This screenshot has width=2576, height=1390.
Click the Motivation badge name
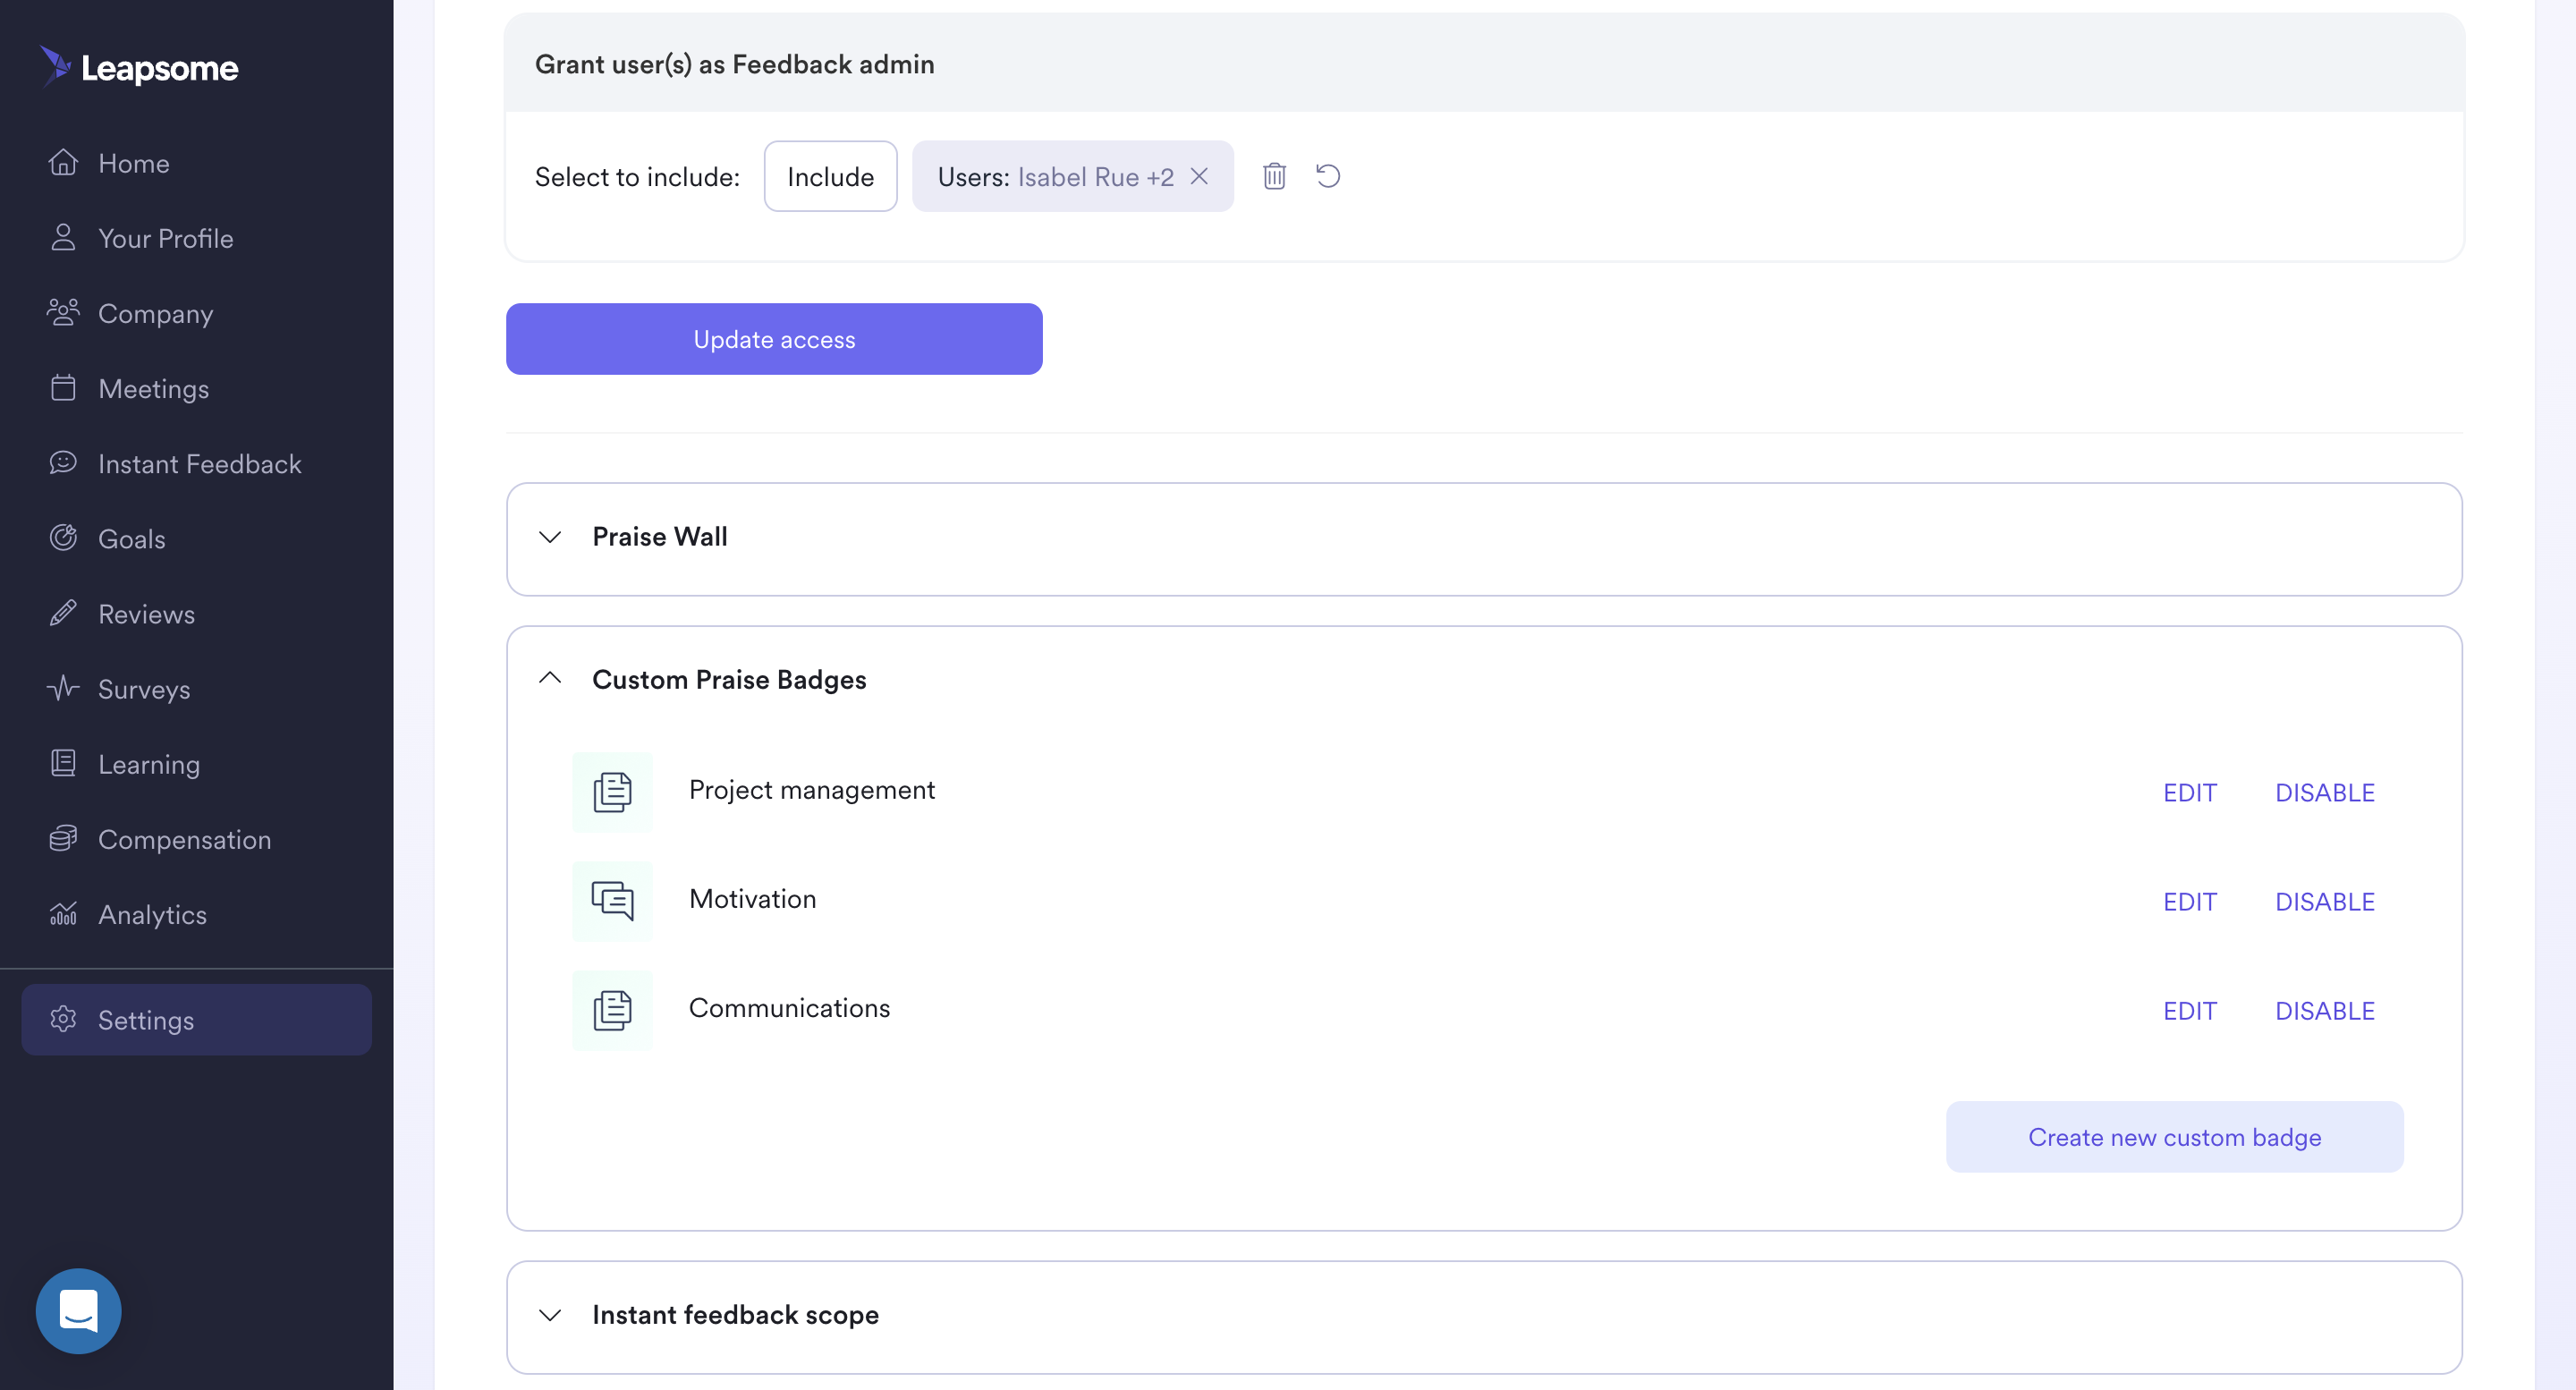753,898
